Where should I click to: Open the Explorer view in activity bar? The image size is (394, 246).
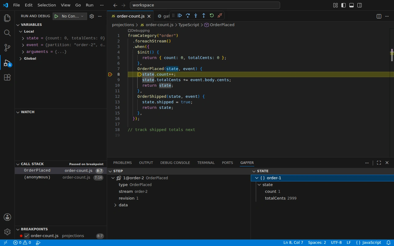click(7, 18)
